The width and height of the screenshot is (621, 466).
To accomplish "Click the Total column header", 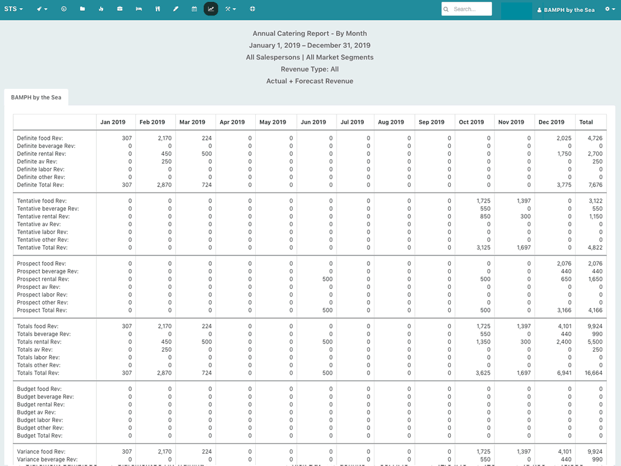I will coord(586,122).
